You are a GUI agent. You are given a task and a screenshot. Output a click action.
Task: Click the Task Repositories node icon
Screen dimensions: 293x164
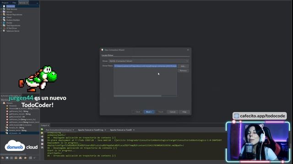(x=4, y=26)
